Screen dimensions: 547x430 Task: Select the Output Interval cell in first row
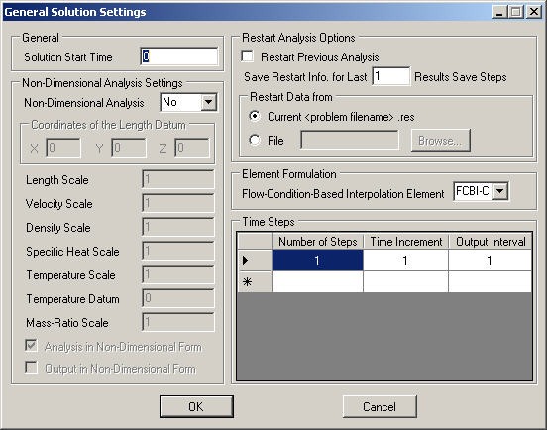[491, 261]
